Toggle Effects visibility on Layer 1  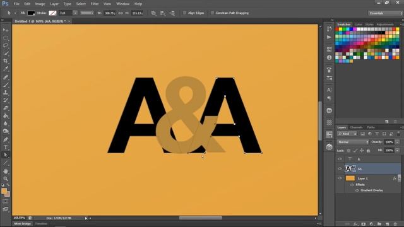click(x=352, y=185)
